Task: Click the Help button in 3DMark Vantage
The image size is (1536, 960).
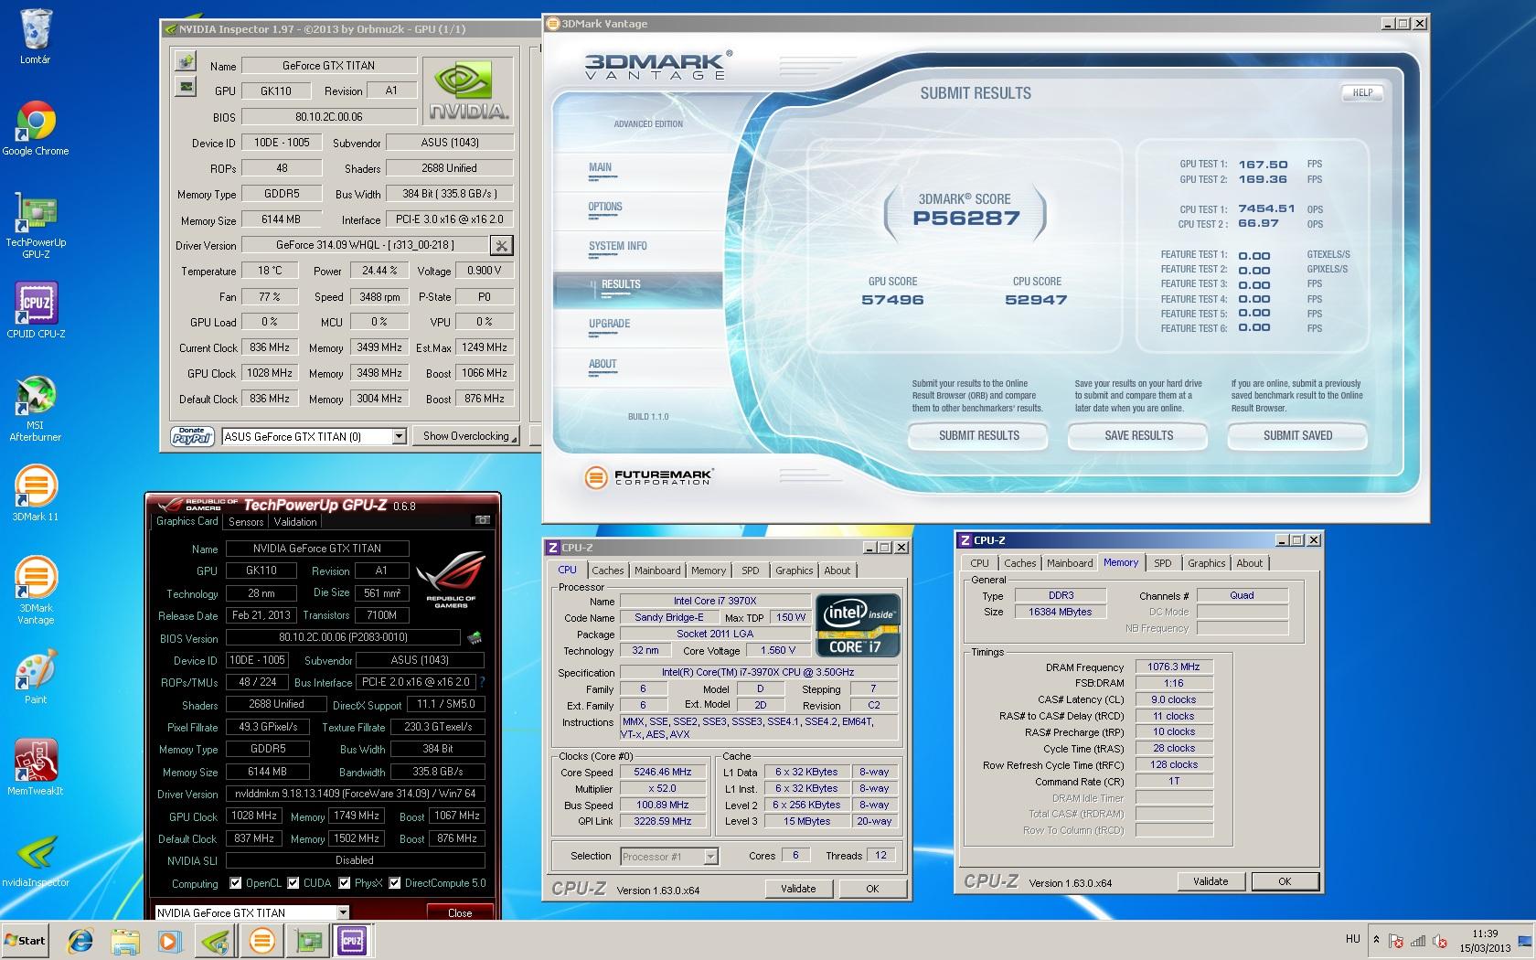Action: [1362, 92]
